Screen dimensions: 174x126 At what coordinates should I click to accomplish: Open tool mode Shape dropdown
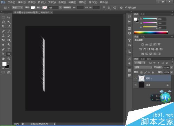(17, 8)
